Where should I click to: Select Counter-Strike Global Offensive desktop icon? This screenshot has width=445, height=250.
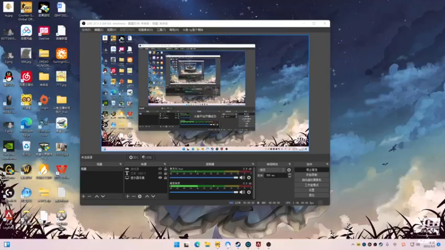pyautogui.click(x=26, y=11)
